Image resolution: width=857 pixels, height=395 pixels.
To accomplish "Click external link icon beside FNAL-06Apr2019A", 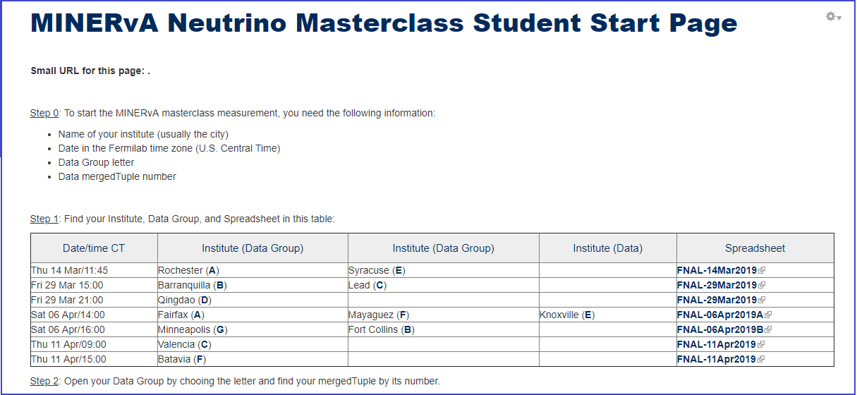I will (x=768, y=315).
